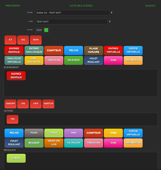The width and height of the screenshot is (161, 170).
Task: Select the WAKE ON LAN result block
Action: tap(54, 143)
